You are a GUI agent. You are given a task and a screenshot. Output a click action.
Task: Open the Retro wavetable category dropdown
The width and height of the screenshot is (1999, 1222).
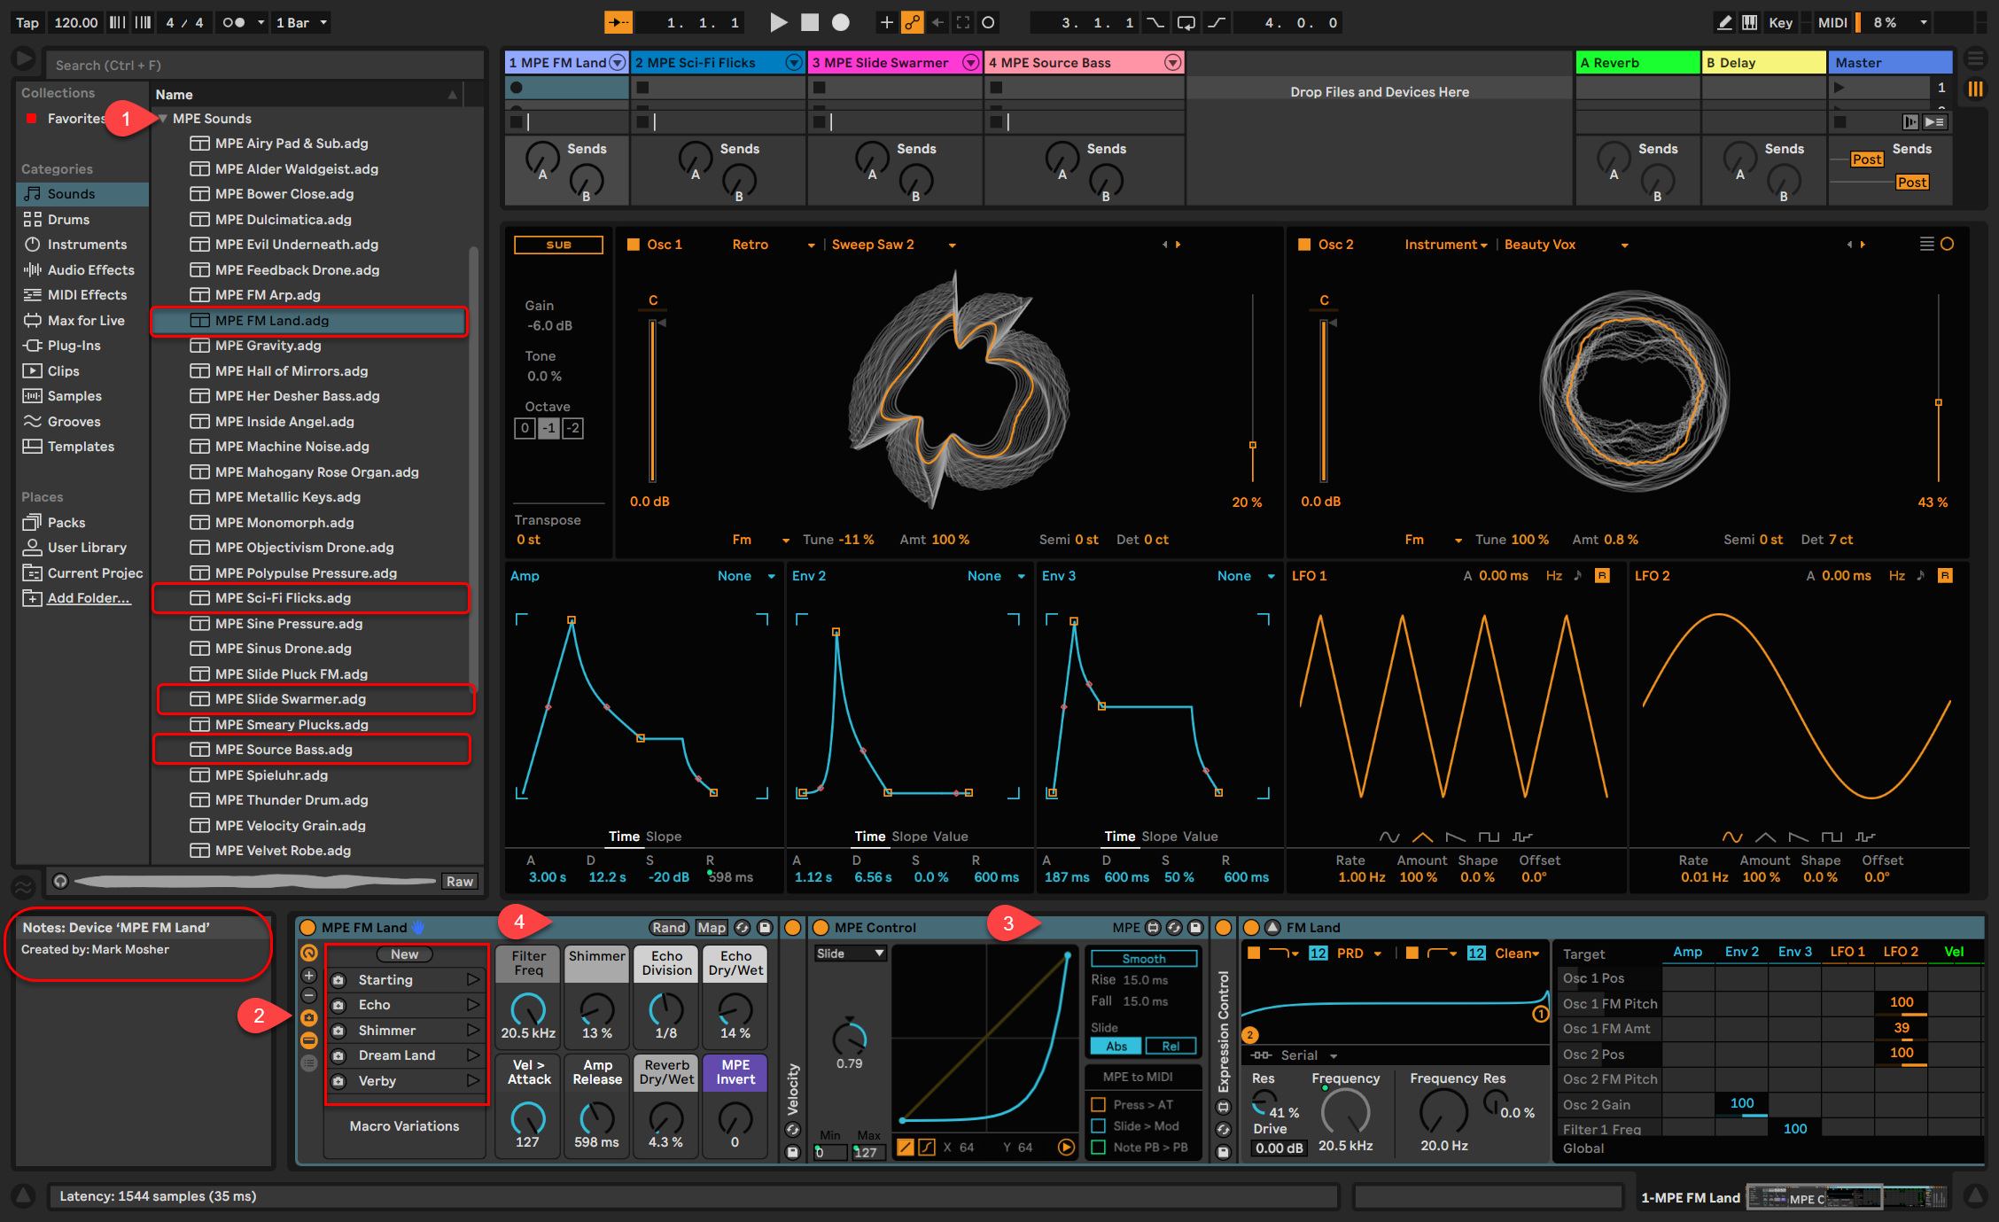tap(773, 245)
